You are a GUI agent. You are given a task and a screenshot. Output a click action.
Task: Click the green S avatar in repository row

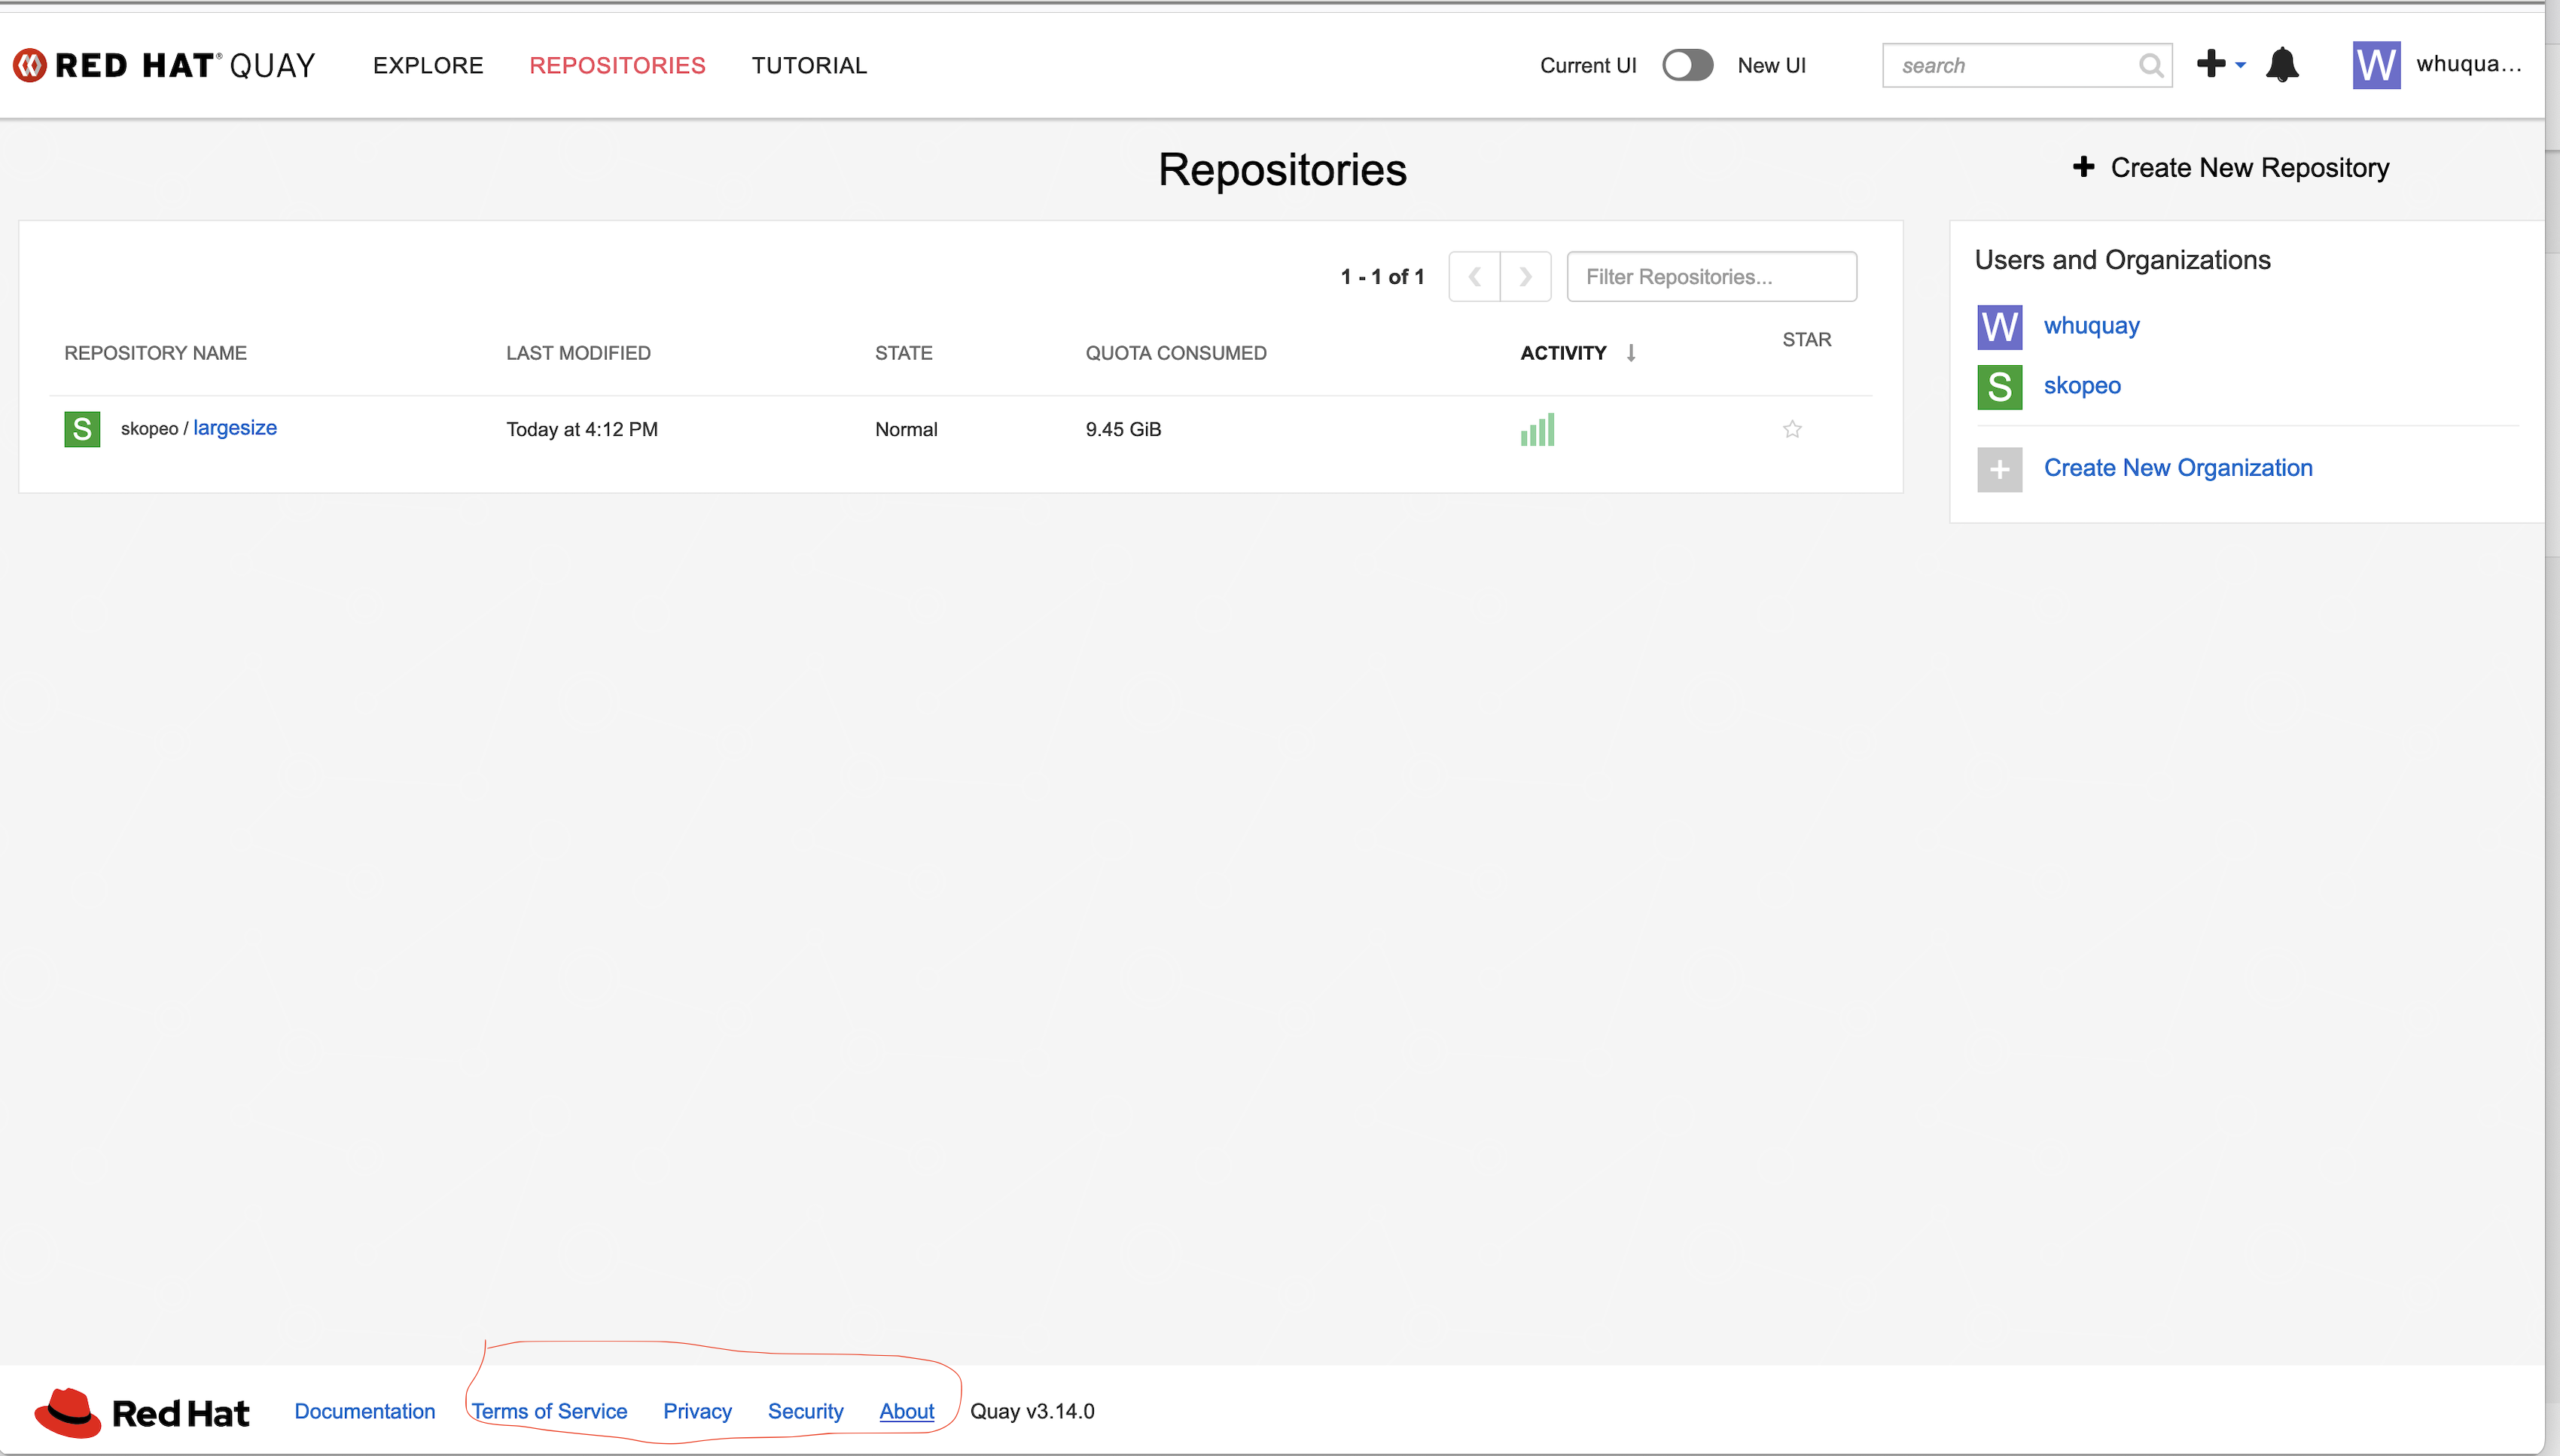[x=82, y=429]
